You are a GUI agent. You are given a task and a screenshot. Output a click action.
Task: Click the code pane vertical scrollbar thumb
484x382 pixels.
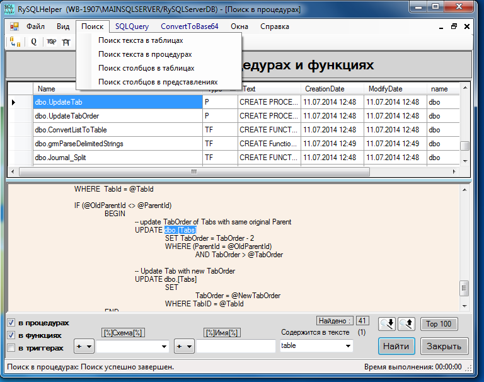464,288
